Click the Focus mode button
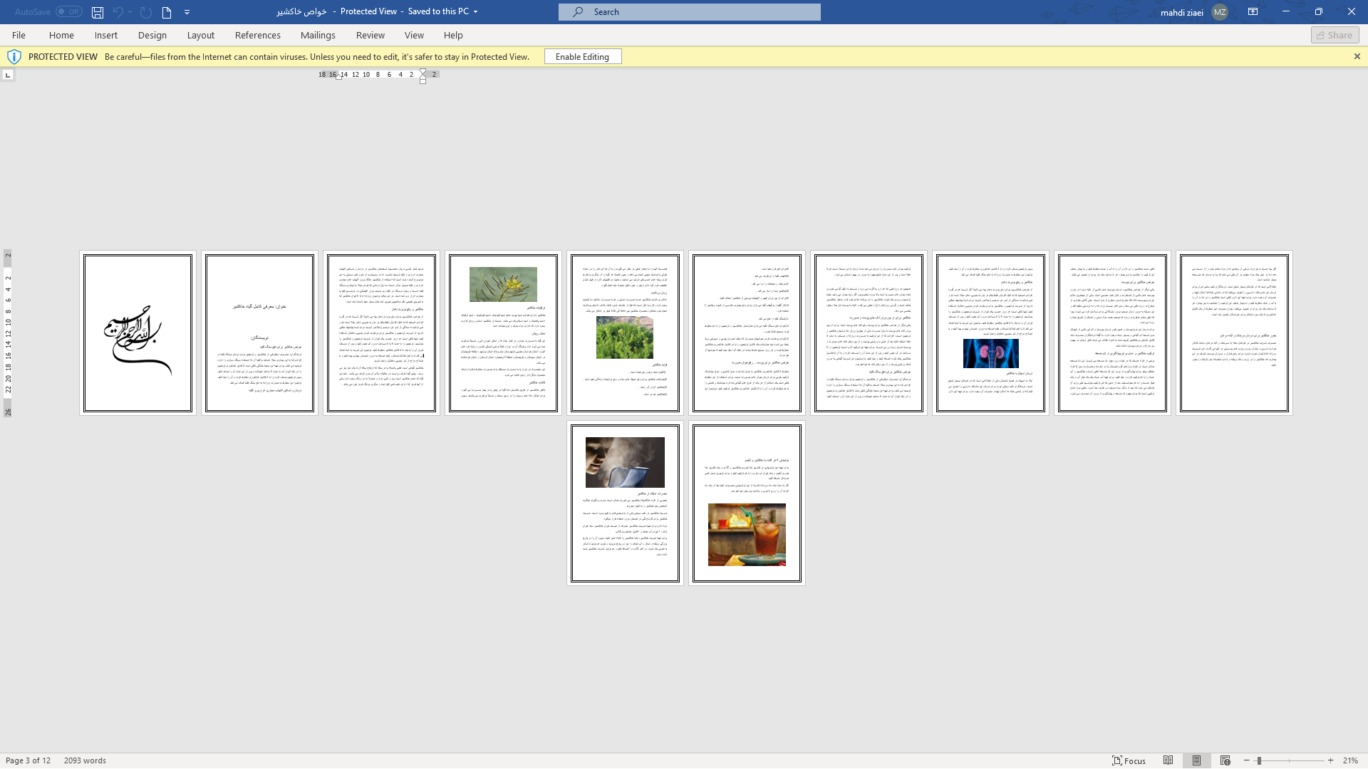The width and height of the screenshot is (1368, 769). point(1129,760)
